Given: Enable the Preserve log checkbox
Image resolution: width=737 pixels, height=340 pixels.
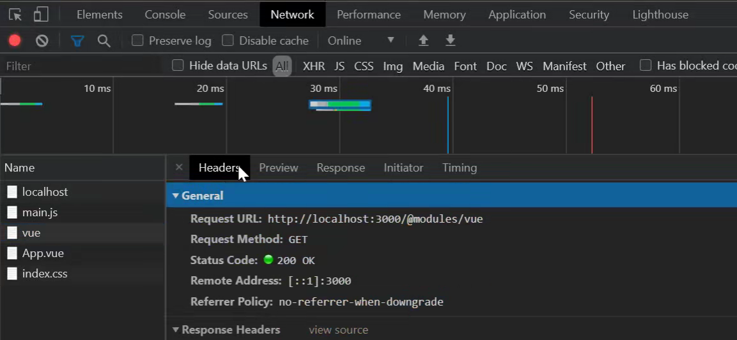Looking at the screenshot, I should 137,41.
